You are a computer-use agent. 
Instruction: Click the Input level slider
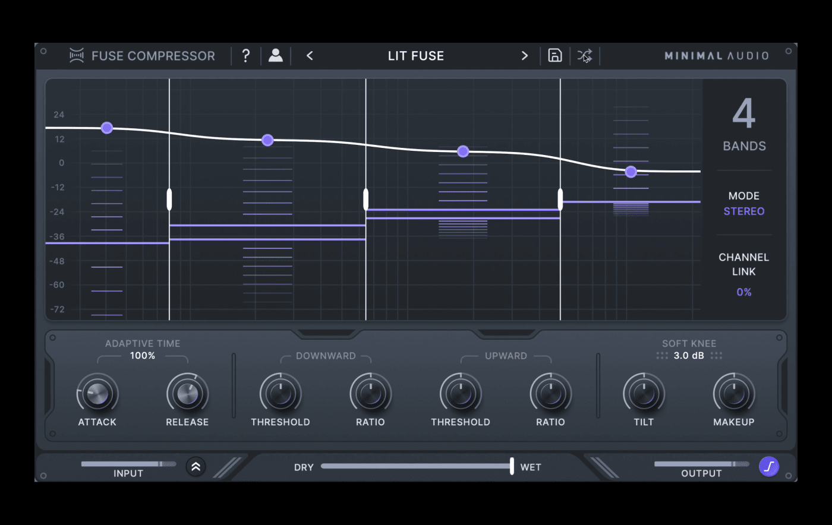128,464
